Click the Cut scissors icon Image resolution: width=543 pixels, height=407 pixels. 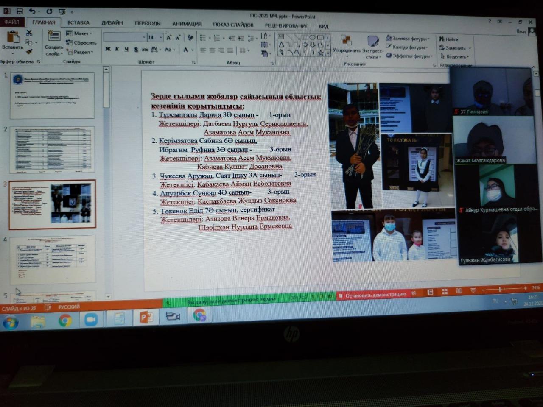click(29, 33)
